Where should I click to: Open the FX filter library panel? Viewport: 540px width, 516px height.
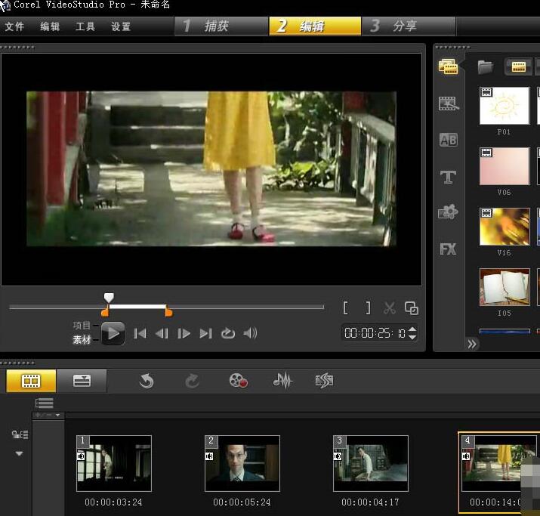[449, 249]
